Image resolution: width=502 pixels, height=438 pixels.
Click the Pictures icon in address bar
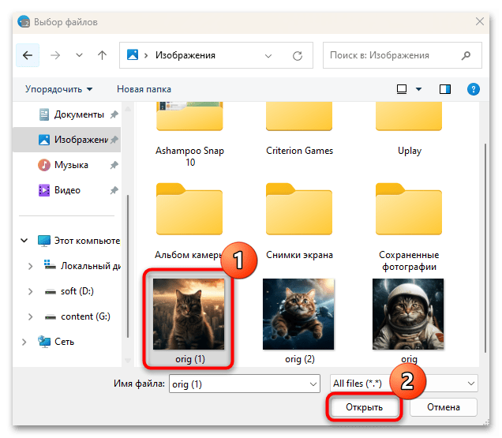133,54
